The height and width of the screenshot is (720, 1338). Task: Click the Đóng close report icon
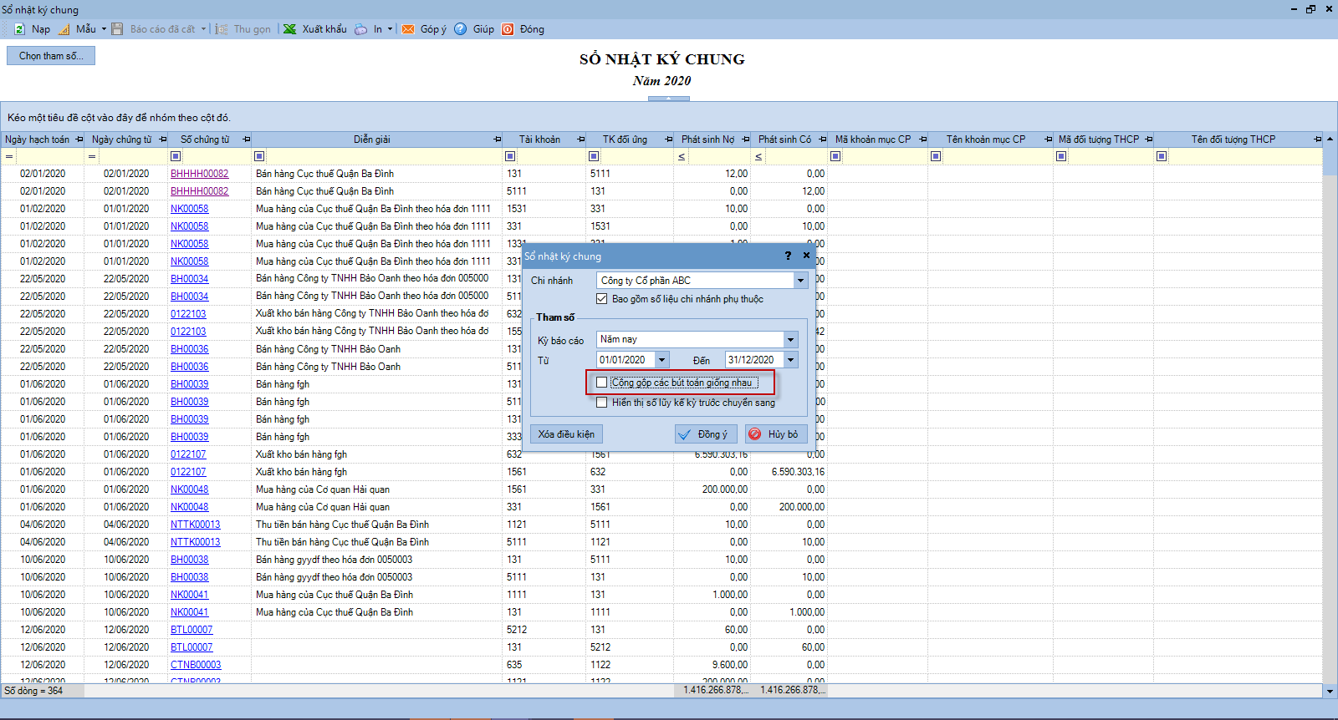(508, 29)
